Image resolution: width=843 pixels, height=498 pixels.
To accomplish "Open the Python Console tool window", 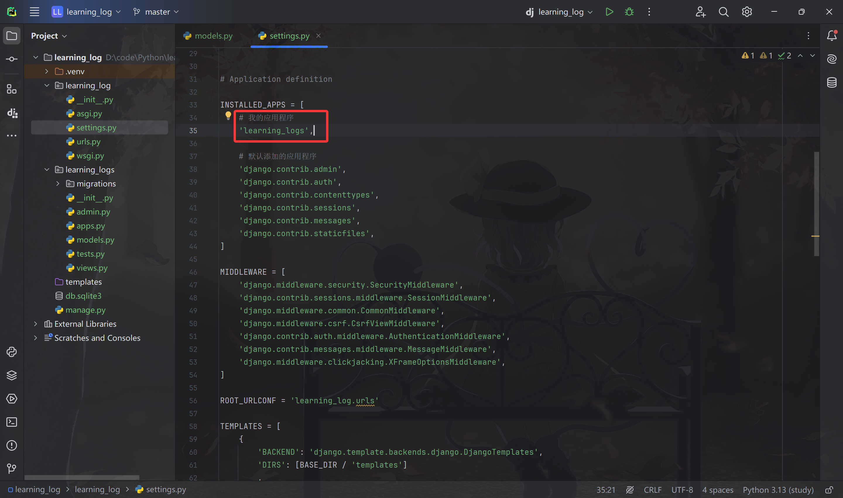I will coord(12,352).
